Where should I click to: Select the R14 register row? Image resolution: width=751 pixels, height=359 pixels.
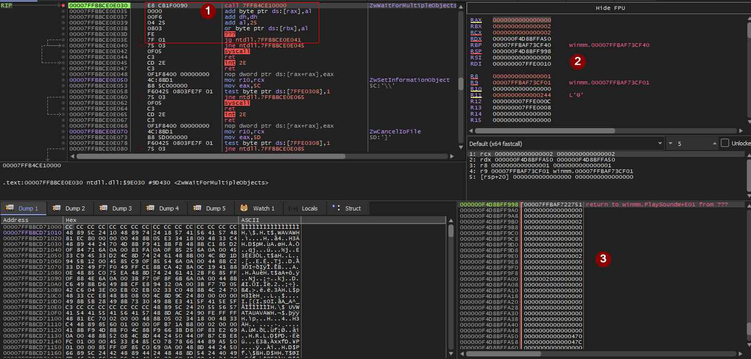510,114
